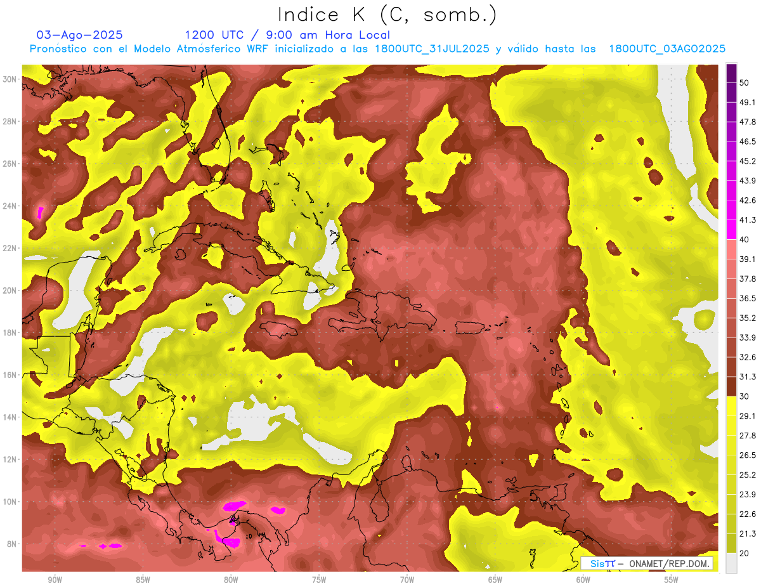Click the time label "1200 UTC / 9:00 am Hora Local"

coord(287,35)
